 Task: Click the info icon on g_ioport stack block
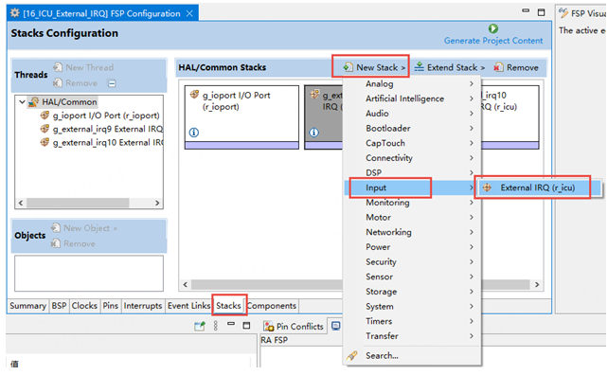tap(194, 133)
